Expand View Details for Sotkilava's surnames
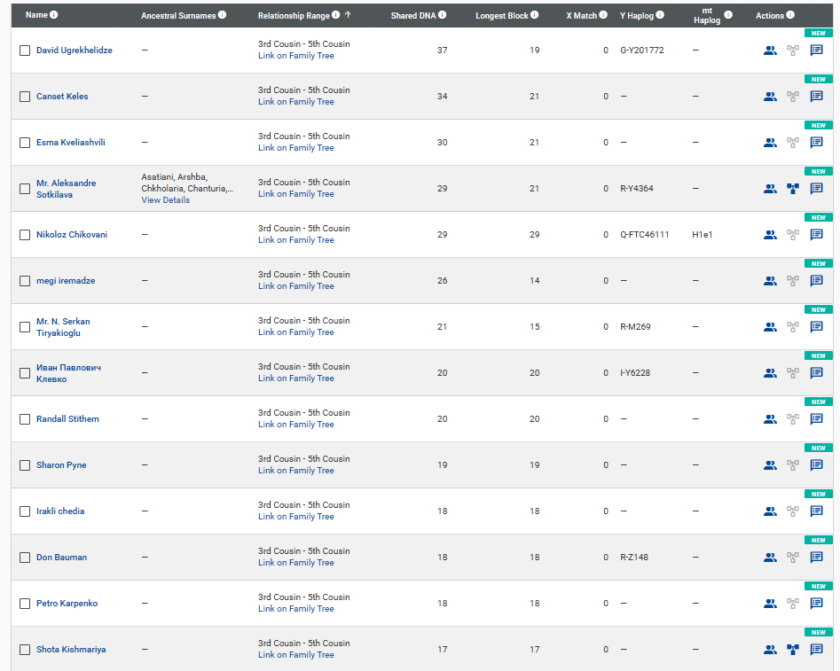Screen dimensions: 840x671 (x=165, y=200)
